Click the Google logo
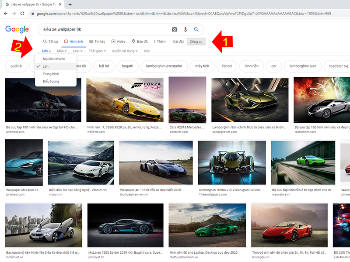 tap(16, 29)
